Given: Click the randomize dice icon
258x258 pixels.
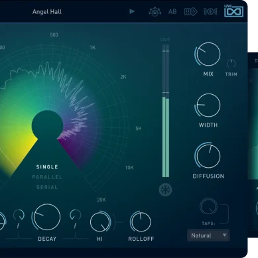Looking at the screenshot, I should coord(190,11).
